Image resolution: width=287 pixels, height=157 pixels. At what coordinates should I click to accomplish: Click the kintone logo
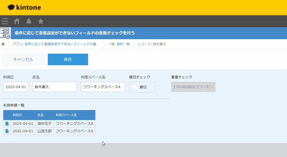[x=24, y=7]
